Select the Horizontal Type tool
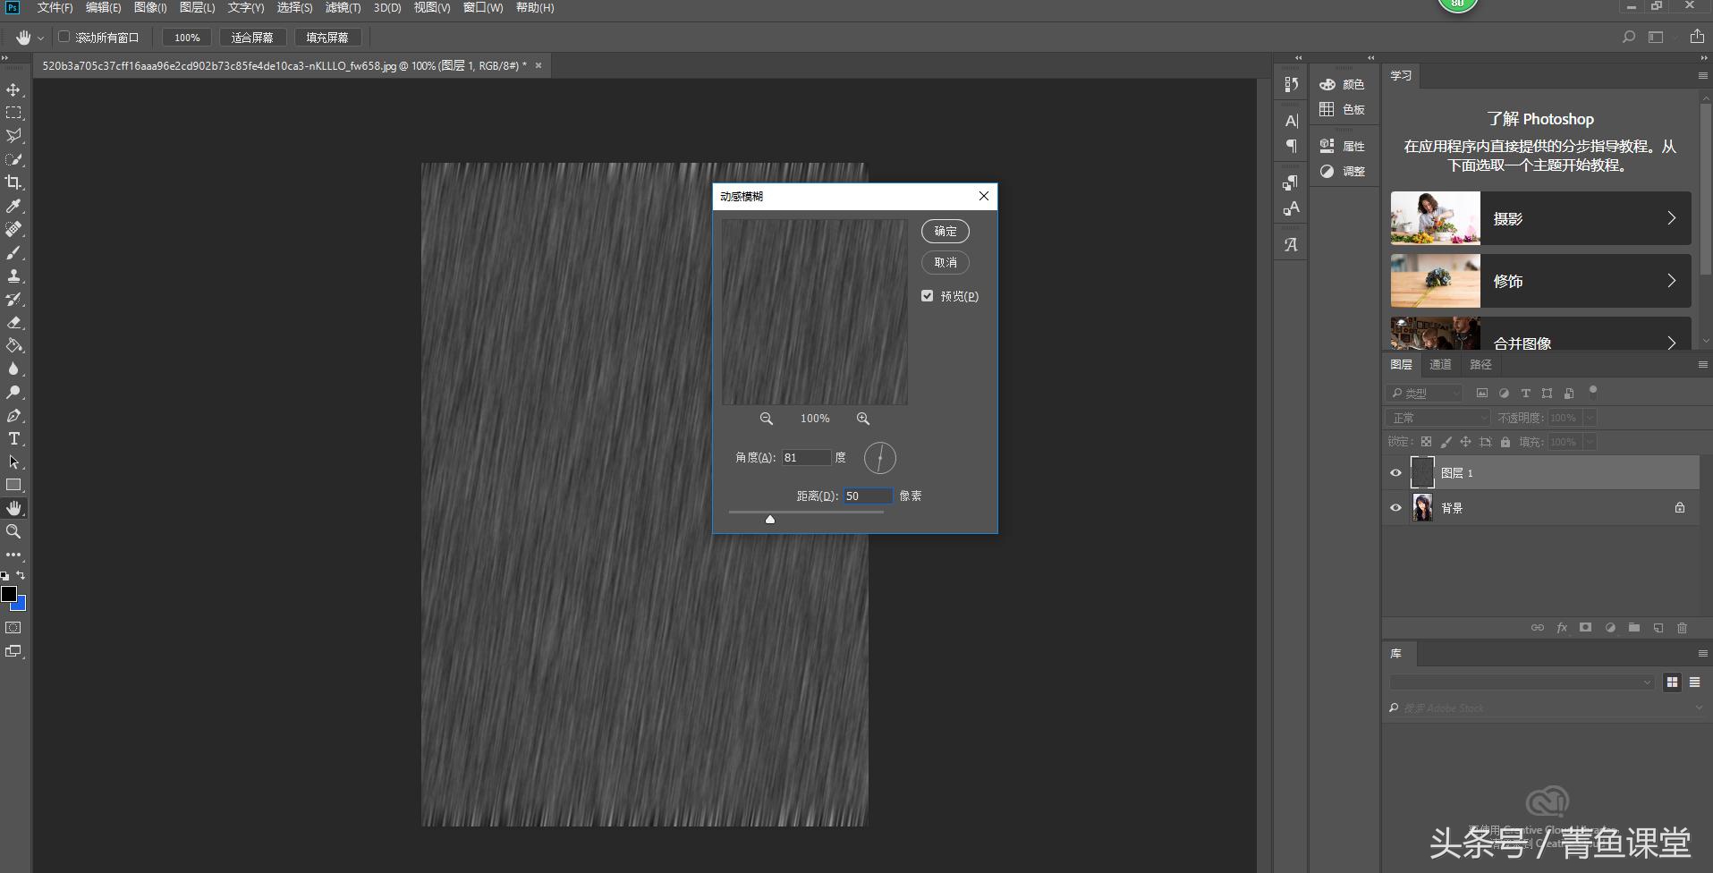Viewport: 1713px width, 873px height. (13, 439)
